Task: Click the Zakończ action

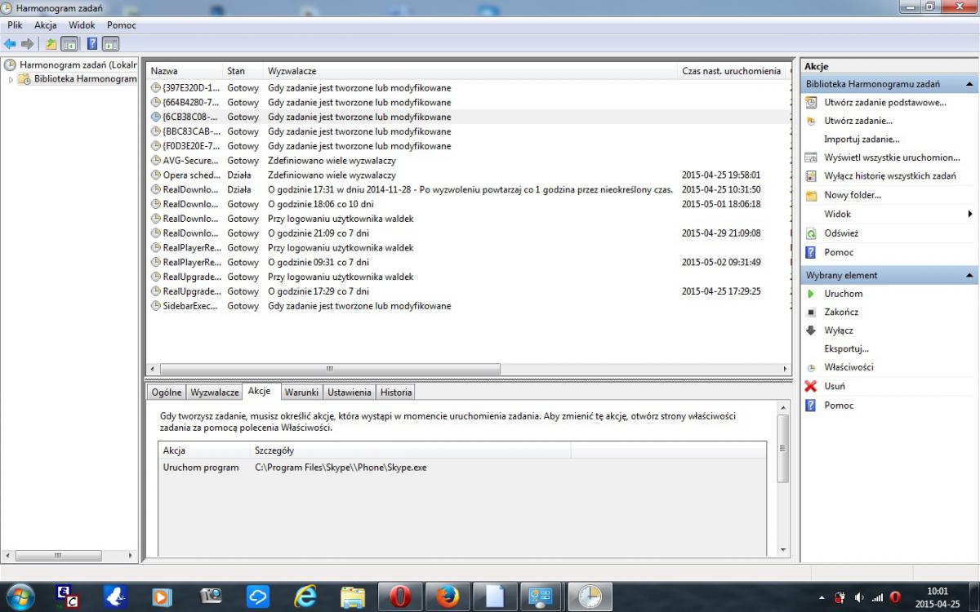Action: [x=841, y=312]
